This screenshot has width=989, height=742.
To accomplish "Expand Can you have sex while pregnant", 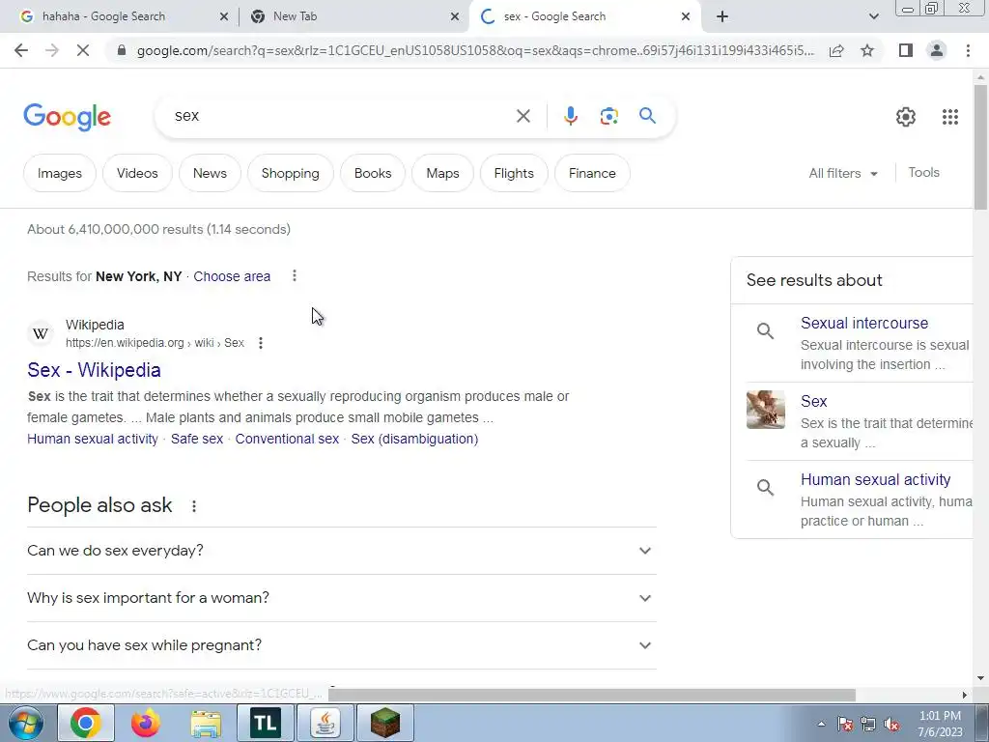I will 341,645.
